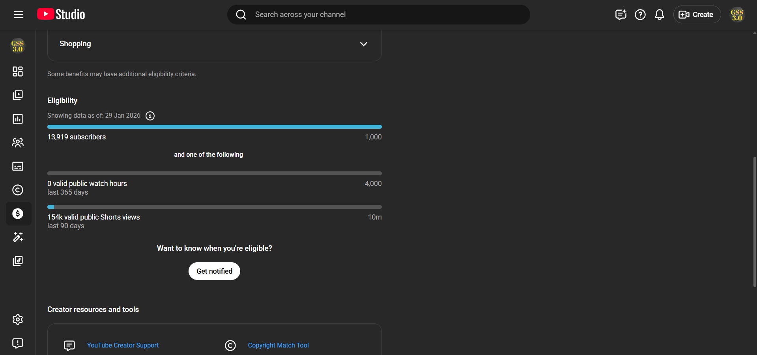
Task: Open the hamburger navigation menu
Action: point(18,15)
